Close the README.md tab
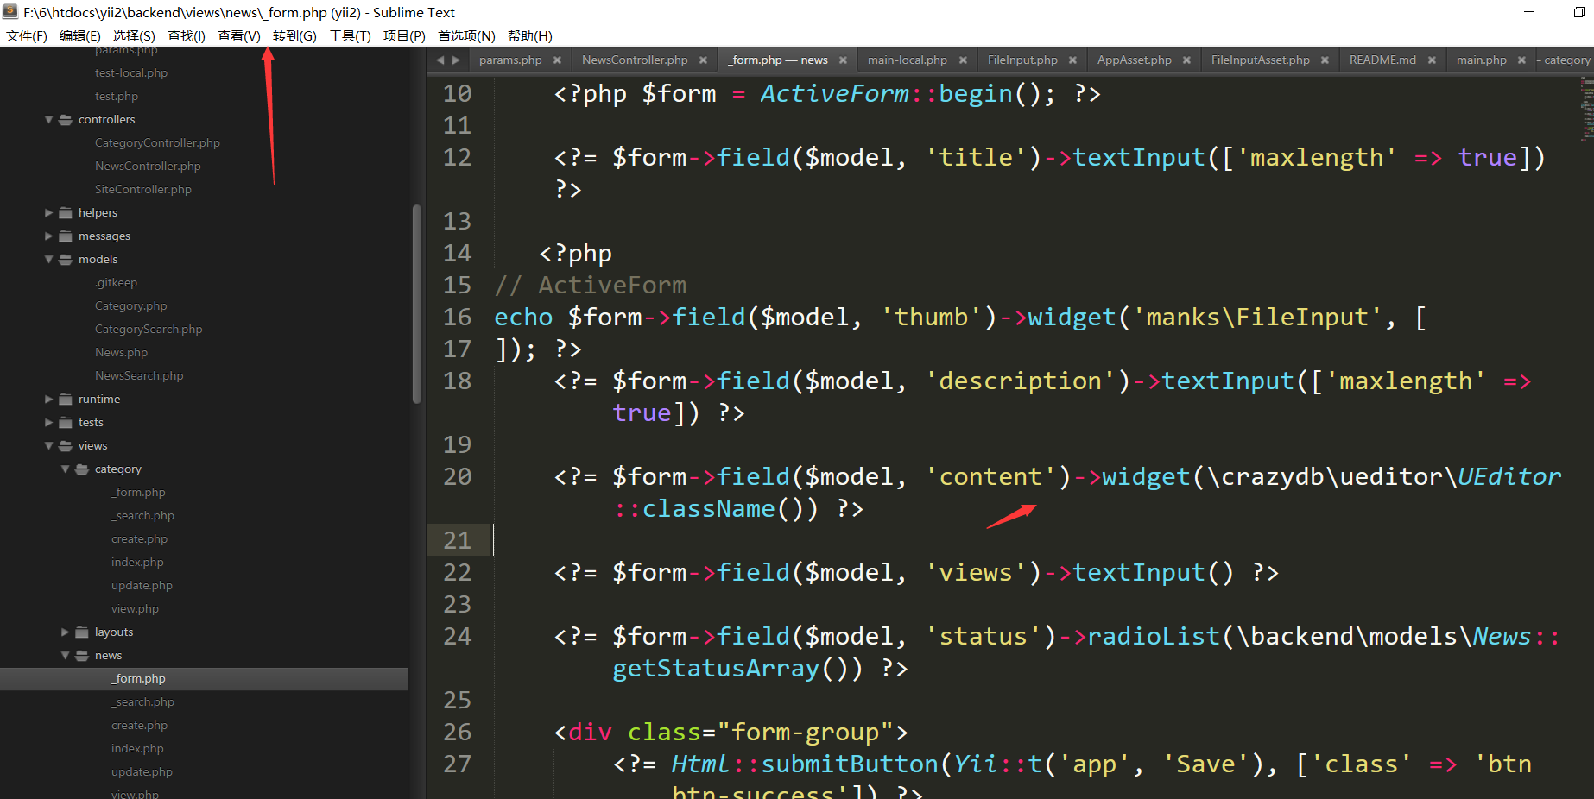The width and height of the screenshot is (1594, 799). pos(1432,60)
